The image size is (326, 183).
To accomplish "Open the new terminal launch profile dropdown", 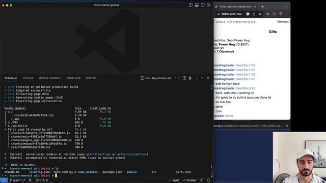I will tap(179, 78).
